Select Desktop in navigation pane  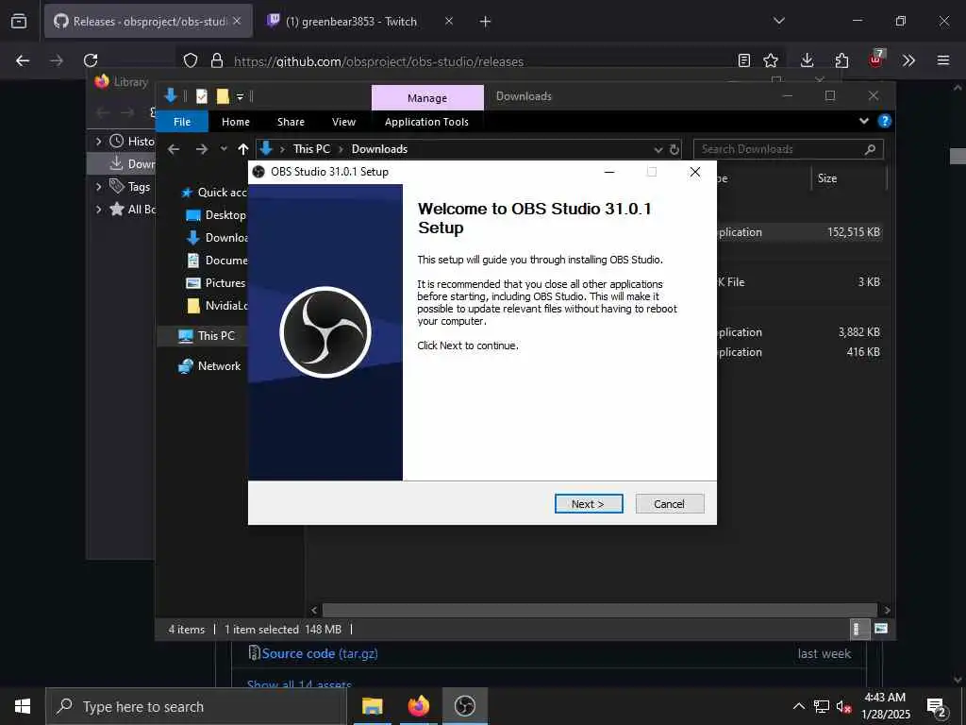coord(216,215)
